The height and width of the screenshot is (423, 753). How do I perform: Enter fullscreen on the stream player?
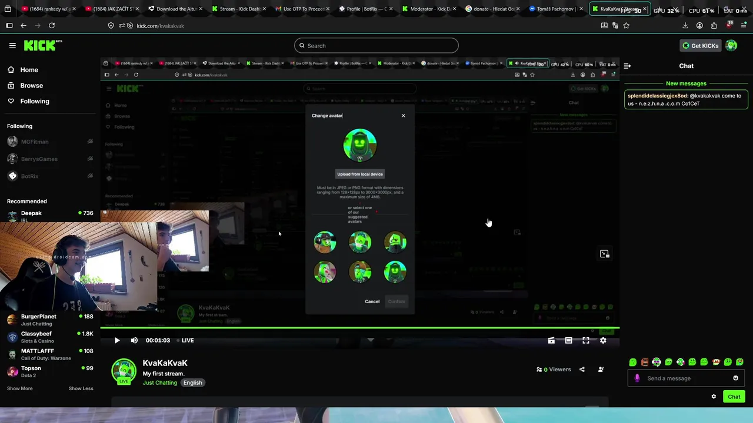586,340
